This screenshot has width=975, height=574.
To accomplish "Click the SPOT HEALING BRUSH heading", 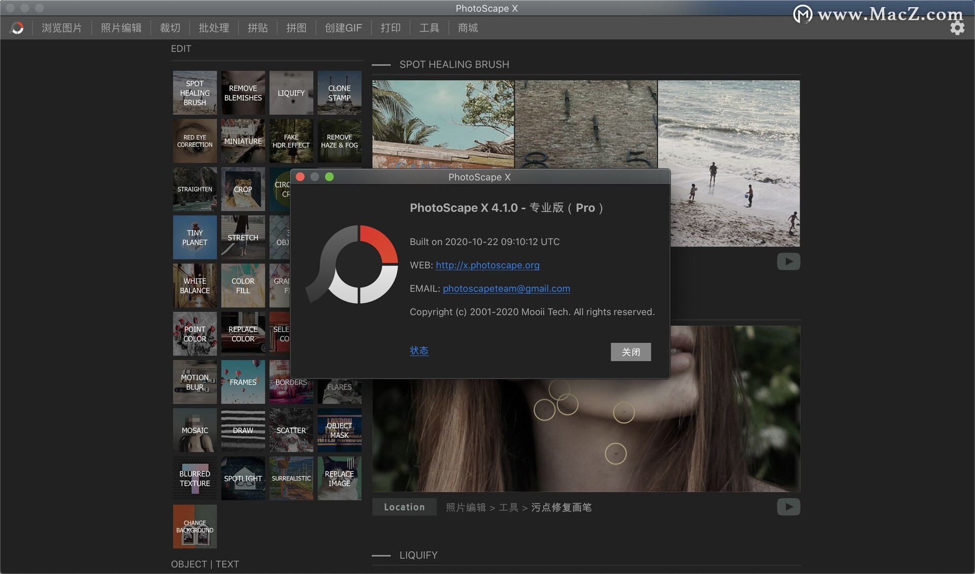I will (454, 65).
